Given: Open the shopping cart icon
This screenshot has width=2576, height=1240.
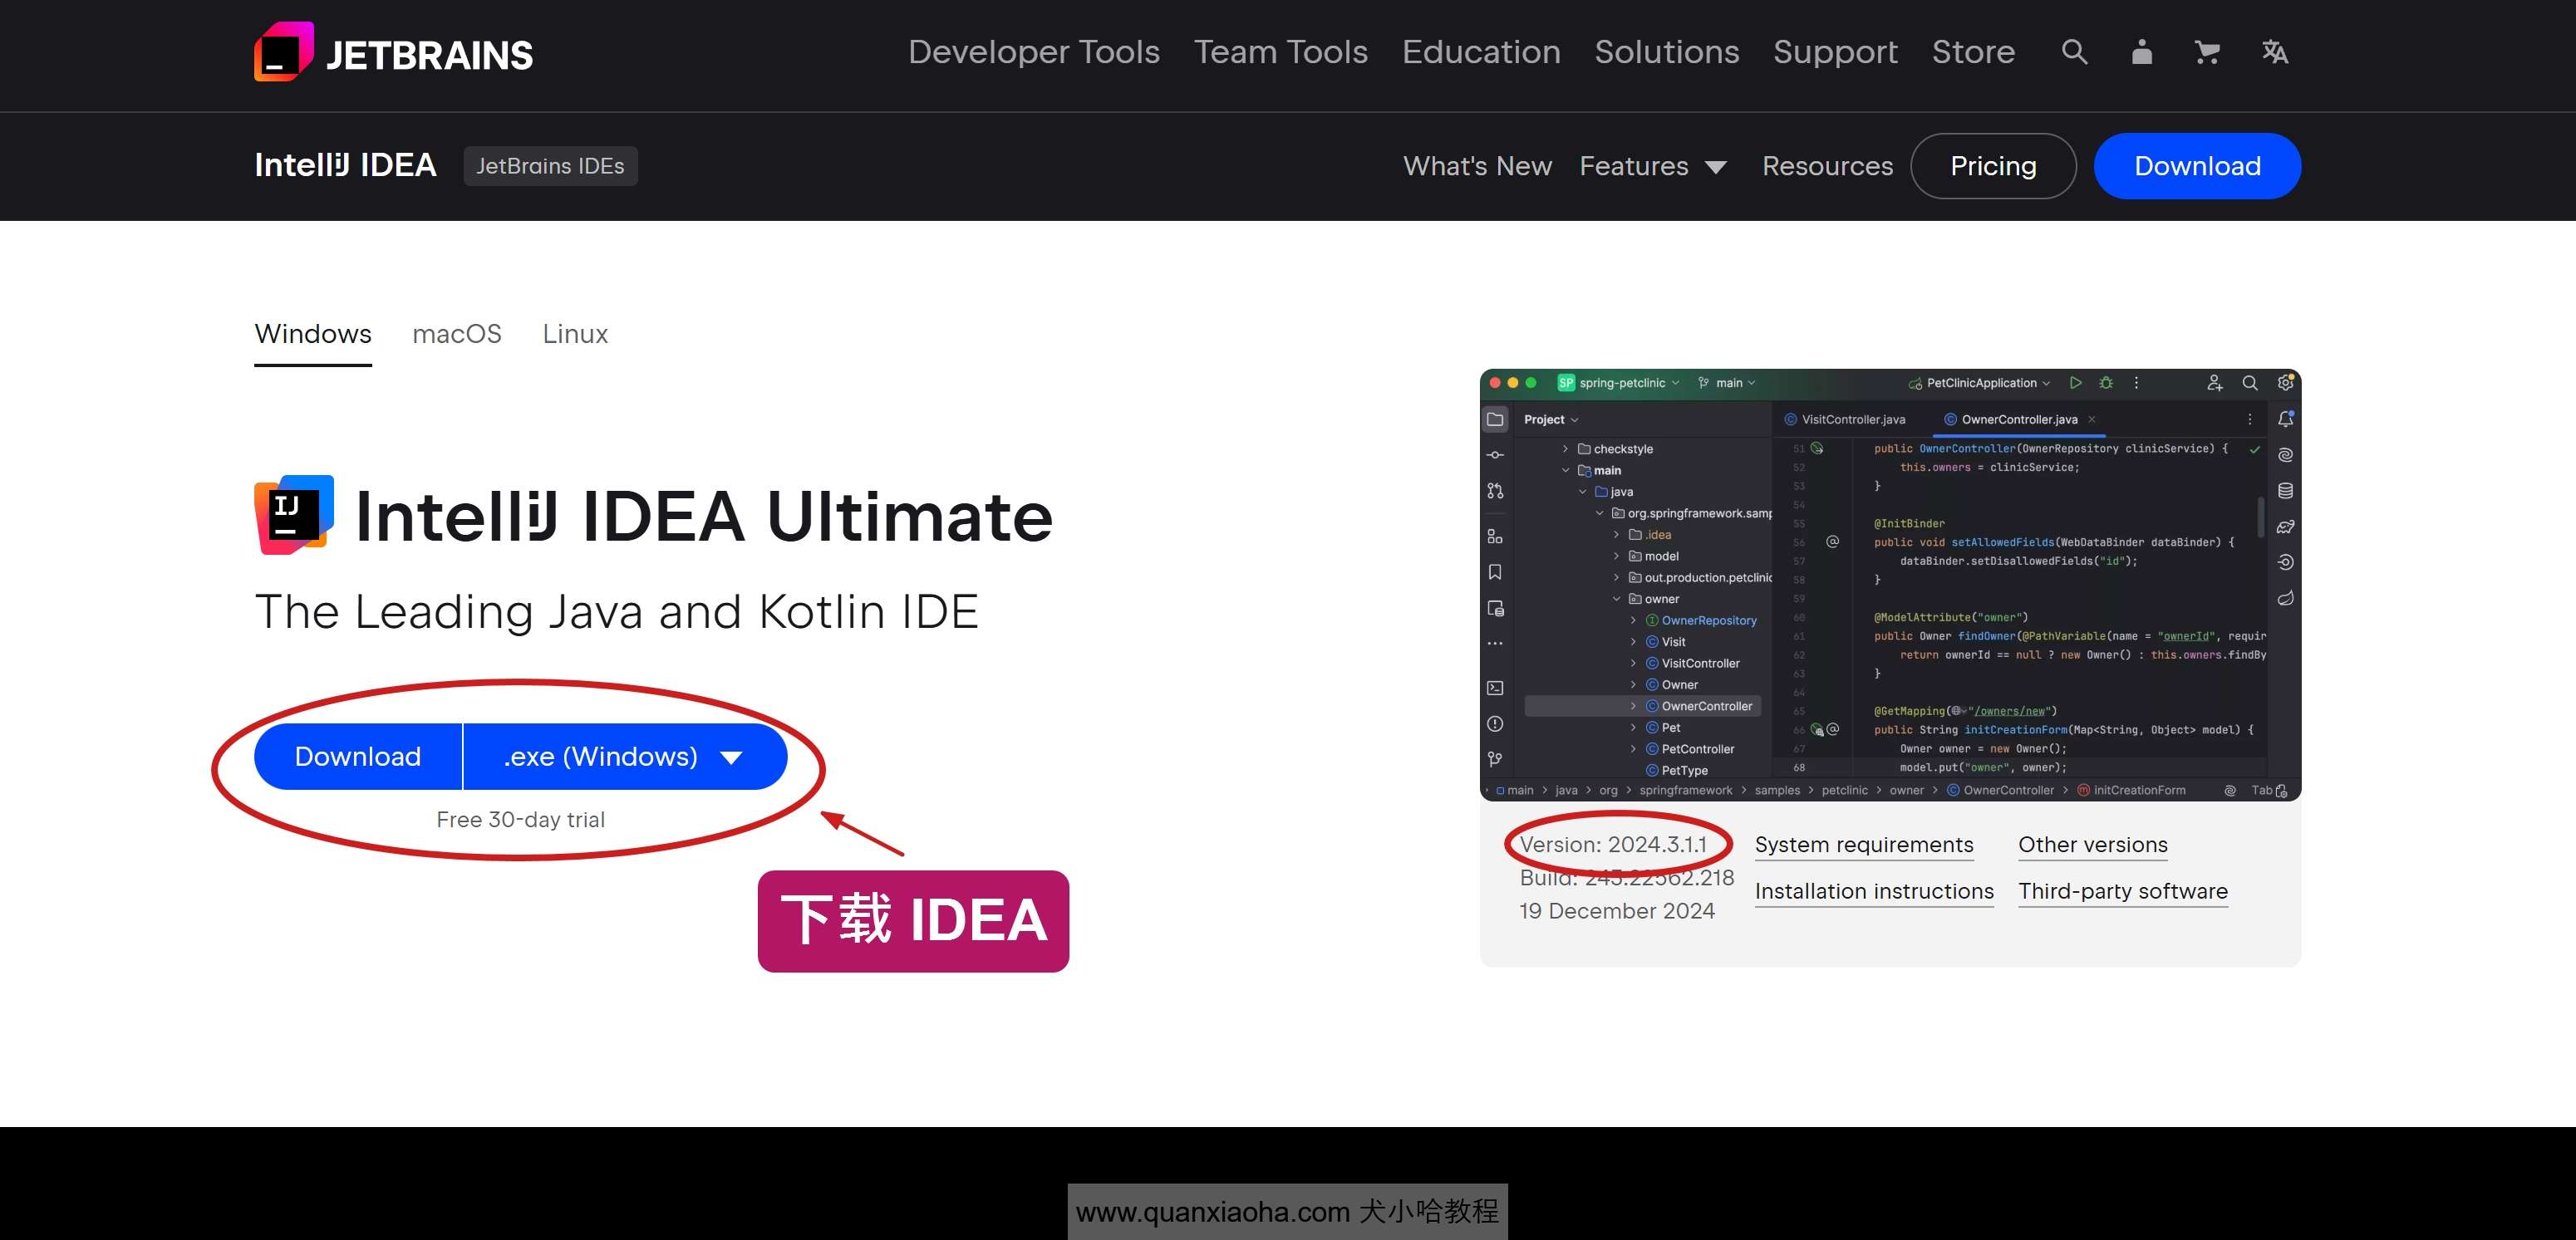Looking at the screenshot, I should click(2207, 52).
